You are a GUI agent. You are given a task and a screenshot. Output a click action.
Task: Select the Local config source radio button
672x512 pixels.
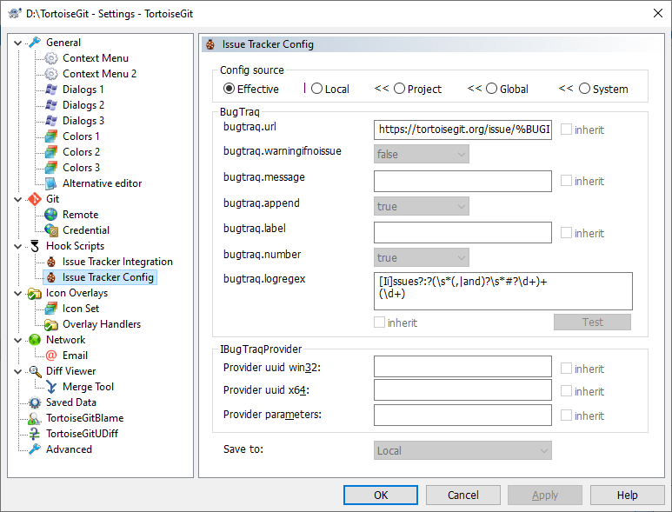pos(317,89)
